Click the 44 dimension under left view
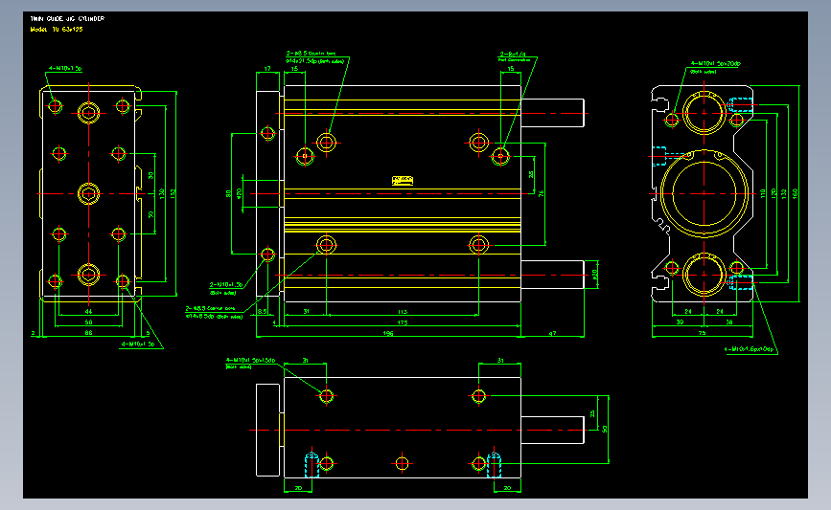Screen dimensions: 831x510 [88, 312]
